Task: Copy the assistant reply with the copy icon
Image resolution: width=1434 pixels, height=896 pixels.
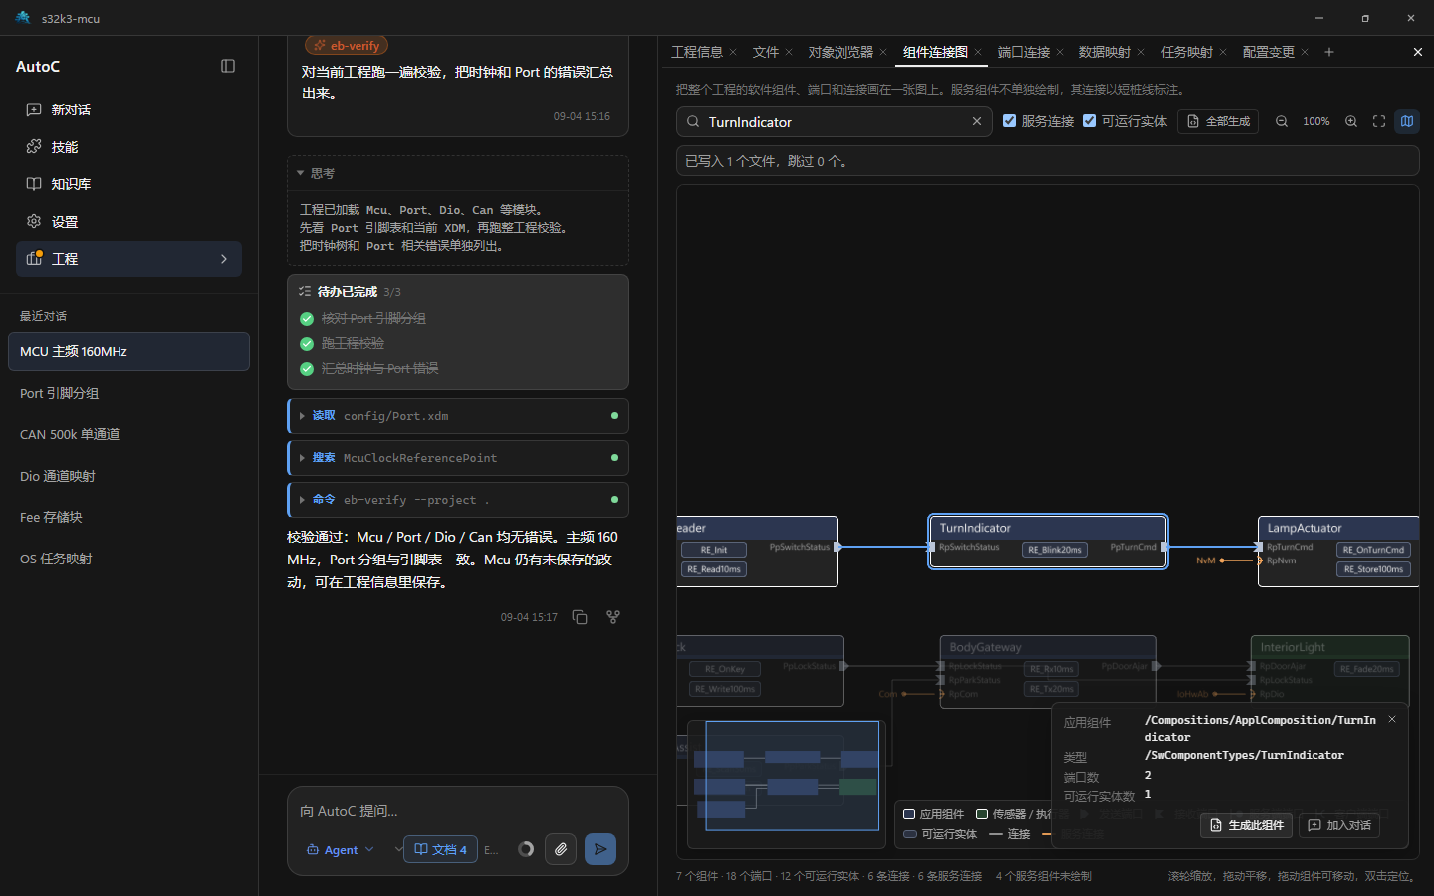Action: pyautogui.click(x=580, y=617)
